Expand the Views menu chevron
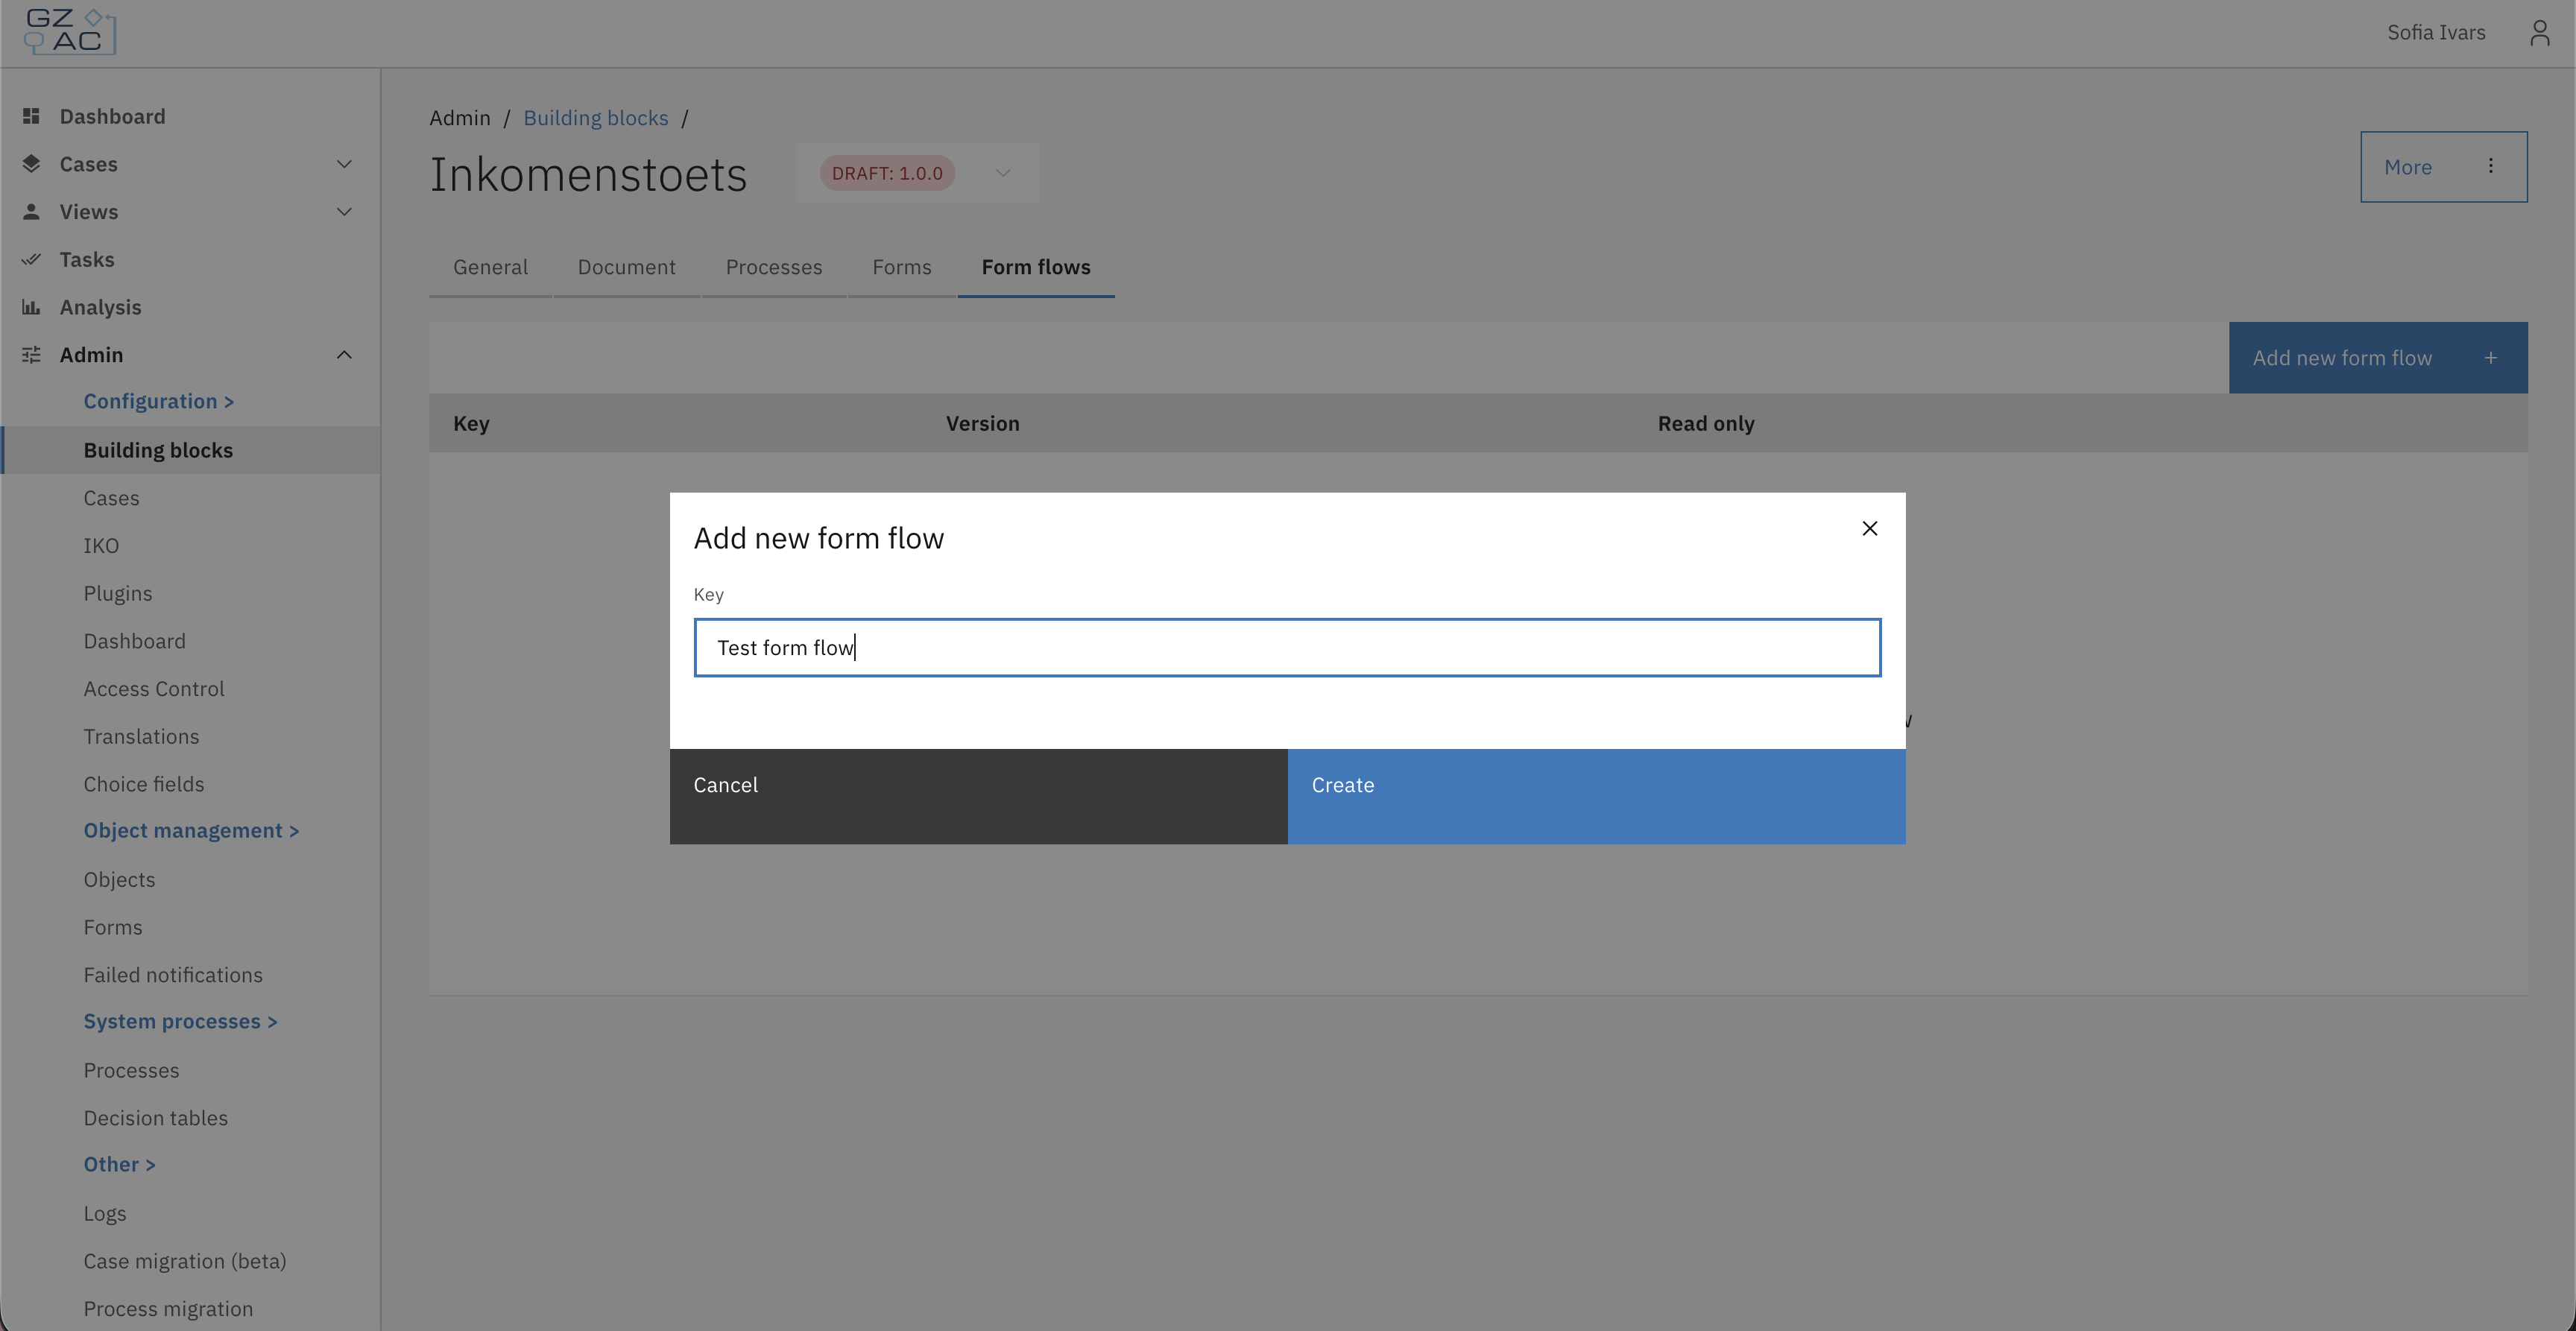Viewport: 2576px width, 1331px height. 344,211
